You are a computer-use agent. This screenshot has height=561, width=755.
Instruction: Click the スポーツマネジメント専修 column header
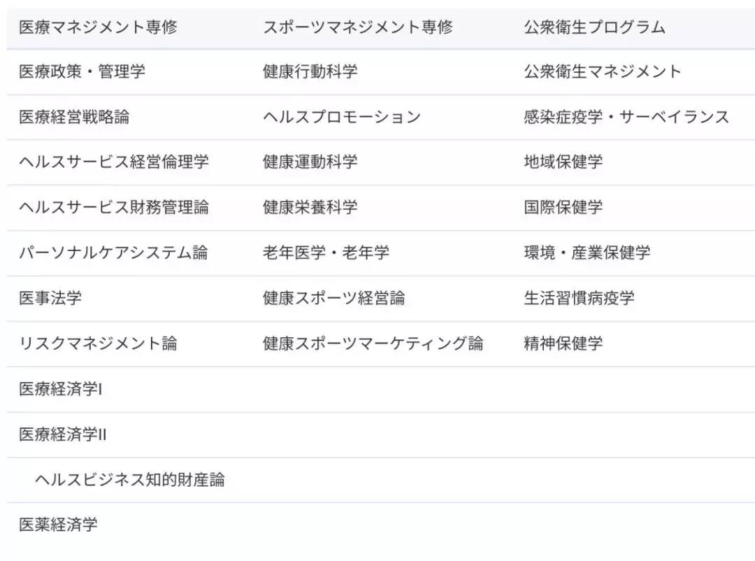point(358,27)
